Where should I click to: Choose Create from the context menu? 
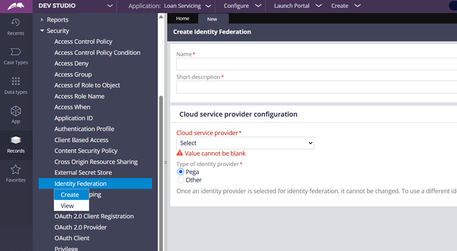coord(70,195)
